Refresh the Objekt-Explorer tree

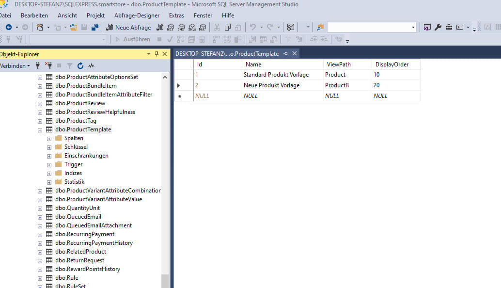click(x=80, y=65)
